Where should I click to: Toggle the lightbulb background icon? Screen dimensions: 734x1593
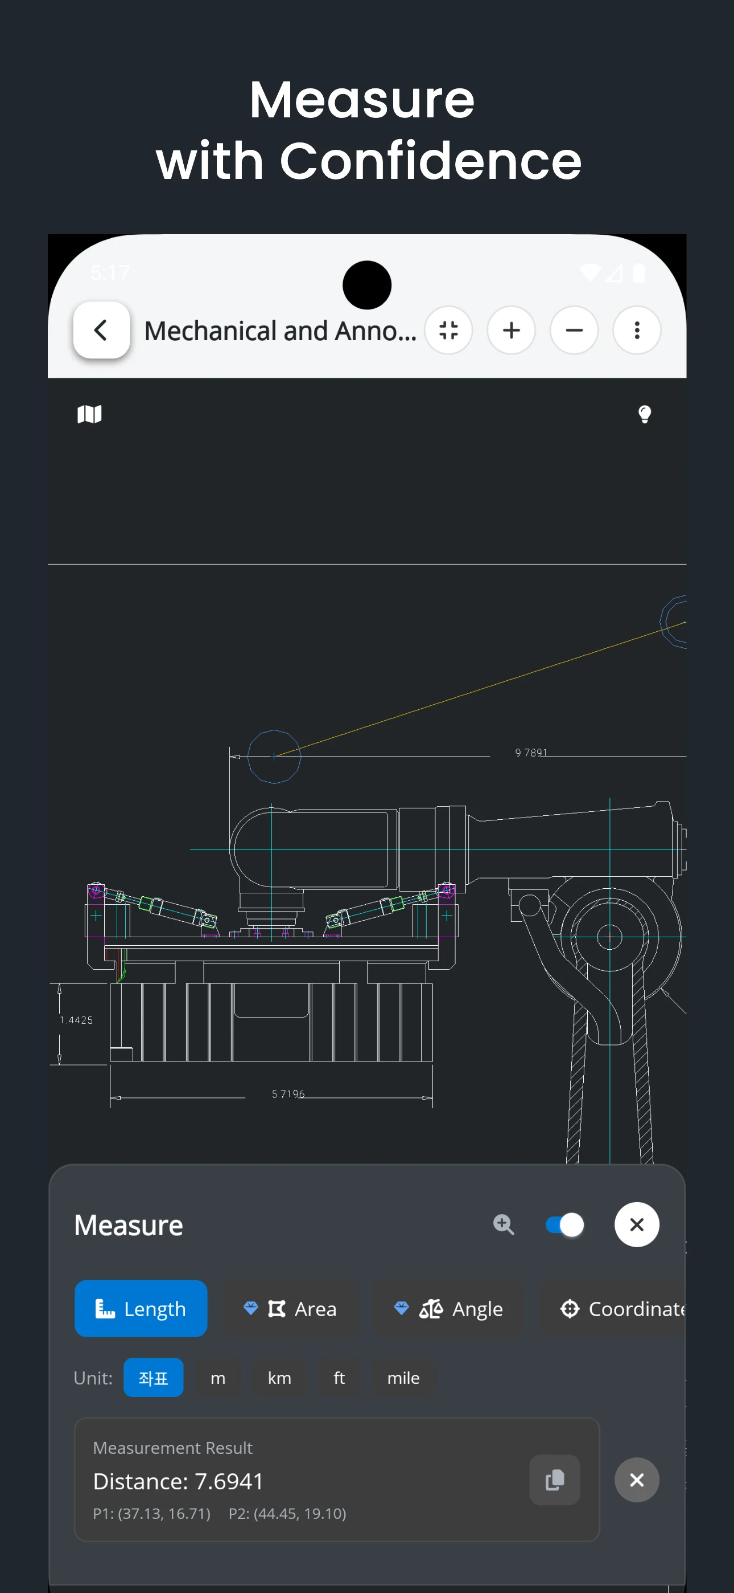[x=645, y=414]
